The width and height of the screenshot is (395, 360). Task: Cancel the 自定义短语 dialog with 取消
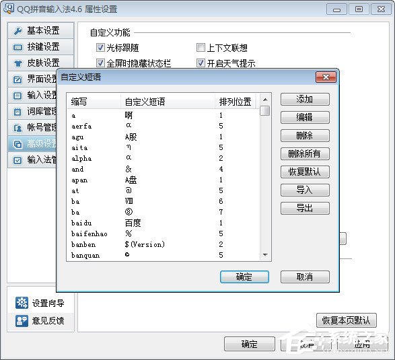[305, 277]
